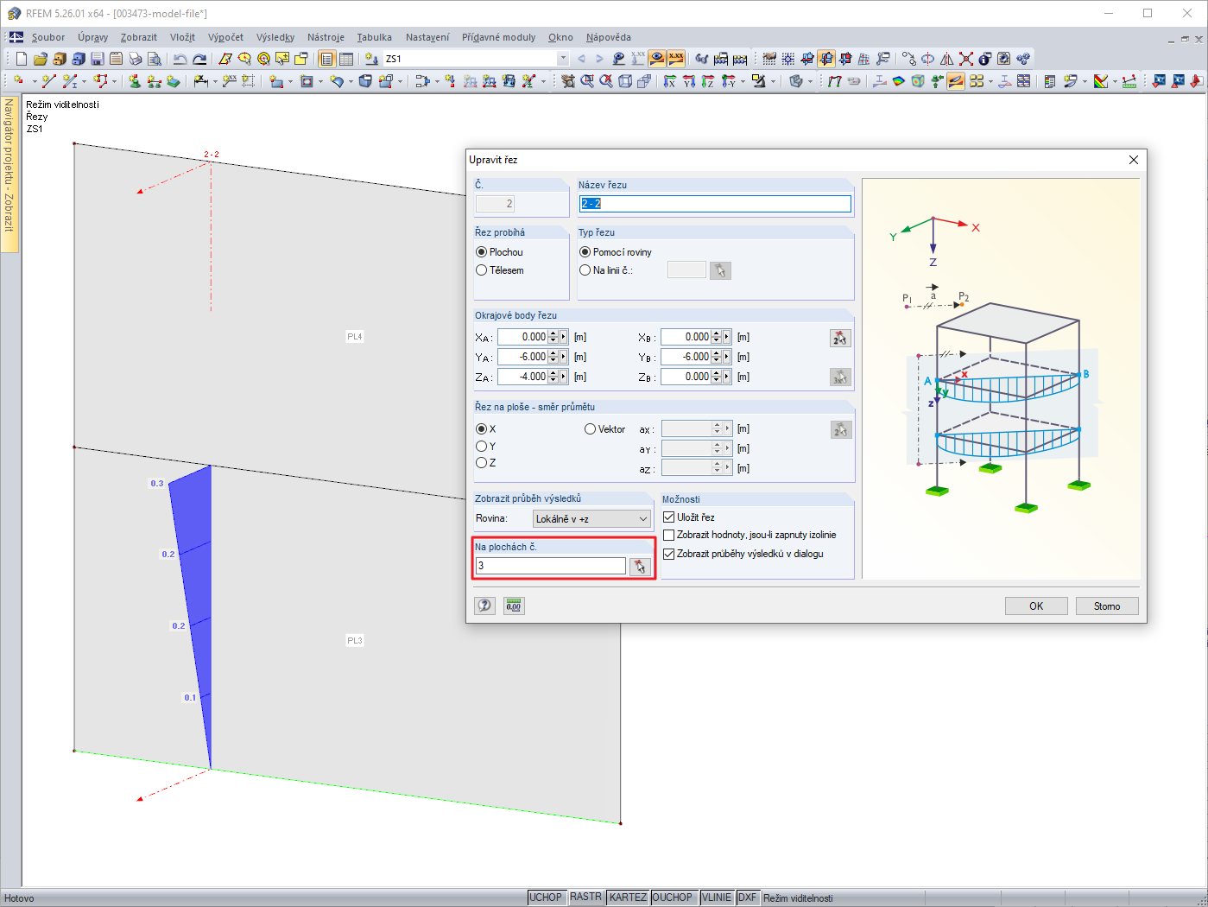The image size is (1208, 907).
Task: Click the view in Z direction icon
Action: 708,81
